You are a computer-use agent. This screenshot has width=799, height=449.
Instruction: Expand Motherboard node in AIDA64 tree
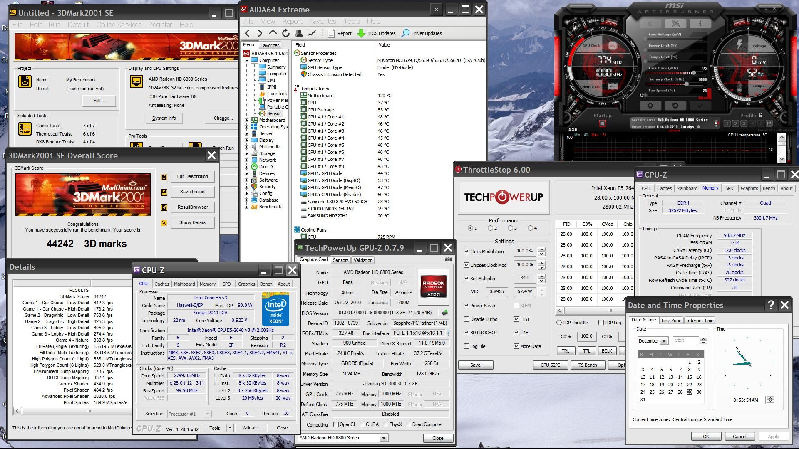(246, 121)
